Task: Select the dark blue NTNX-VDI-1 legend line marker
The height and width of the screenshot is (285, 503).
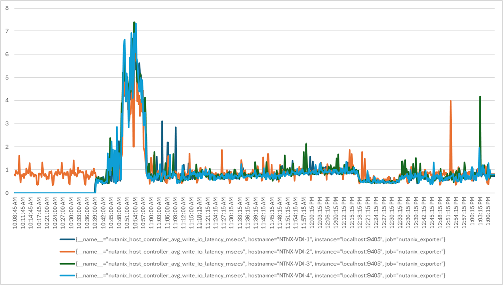Action: [68, 239]
